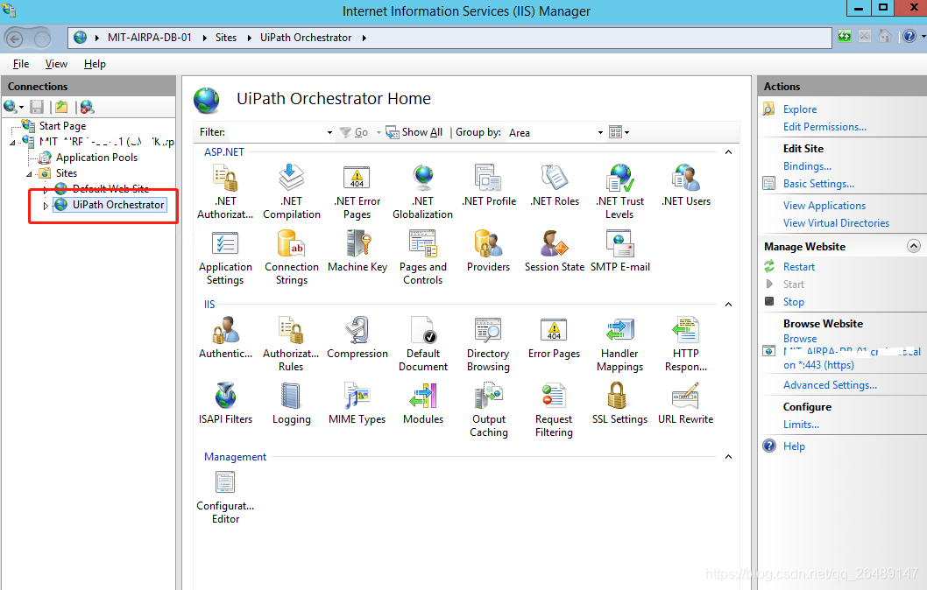Open the SMTP E-mail feature
Viewport: 927px width, 590px height.
tap(620, 252)
